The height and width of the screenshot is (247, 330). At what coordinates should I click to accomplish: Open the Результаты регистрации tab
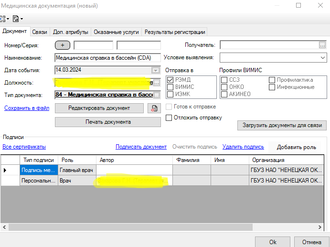coord(175,32)
